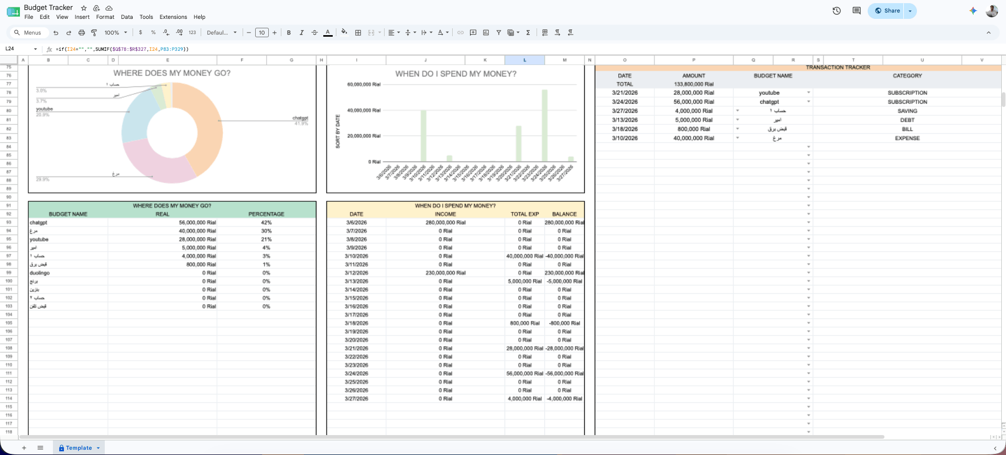
Task: Open the all sheets list button
Action: [40, 448]
